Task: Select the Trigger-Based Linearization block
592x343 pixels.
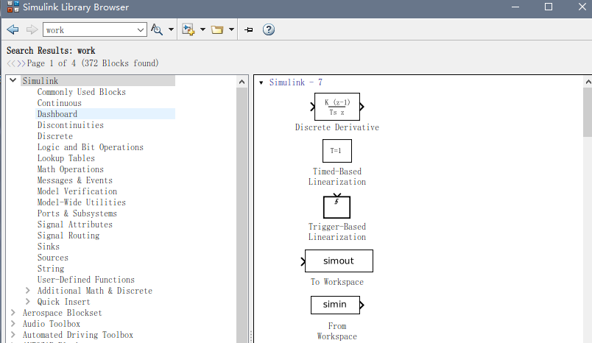Action: [x=336, y=206]
